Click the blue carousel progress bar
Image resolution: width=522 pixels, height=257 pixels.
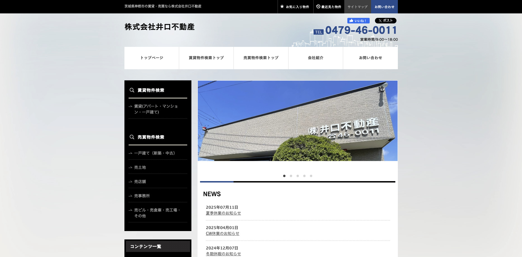217,182
